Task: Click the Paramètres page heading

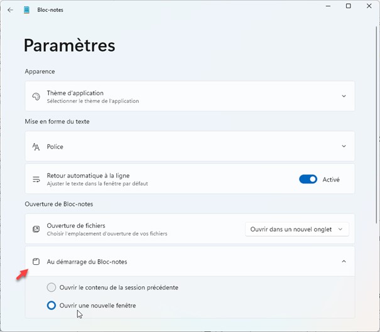Action: (x=69, y=45)
